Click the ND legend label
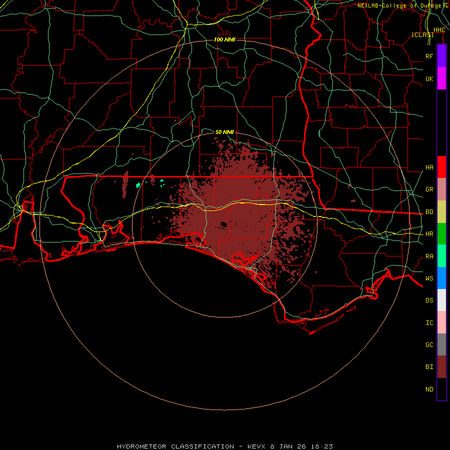The image size is (450, 450). [429, 389]
